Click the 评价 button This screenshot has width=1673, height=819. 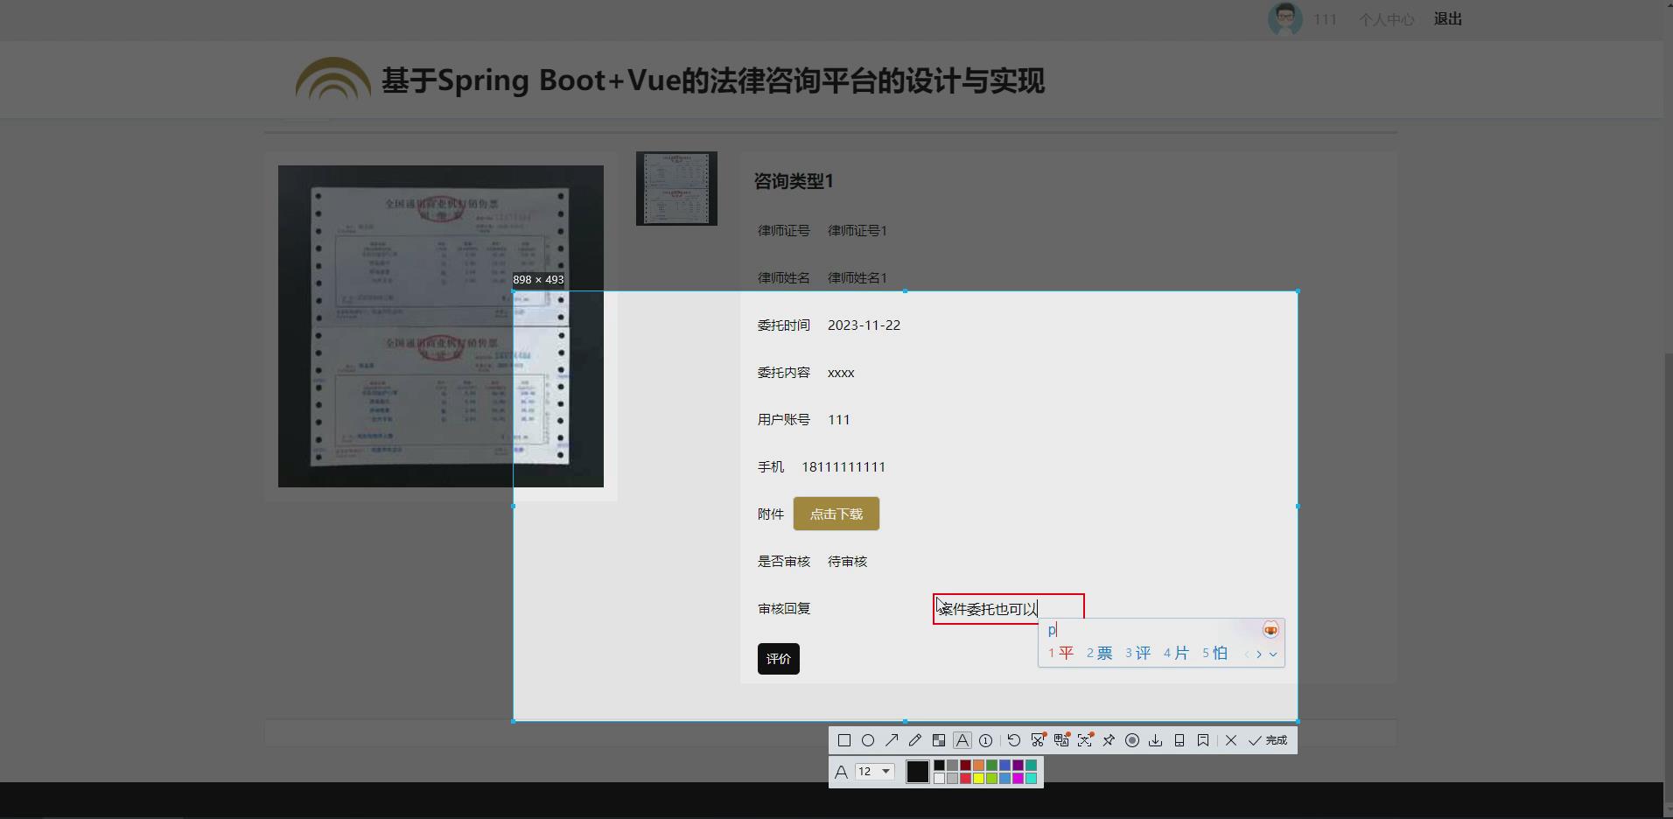coord(778,659)
